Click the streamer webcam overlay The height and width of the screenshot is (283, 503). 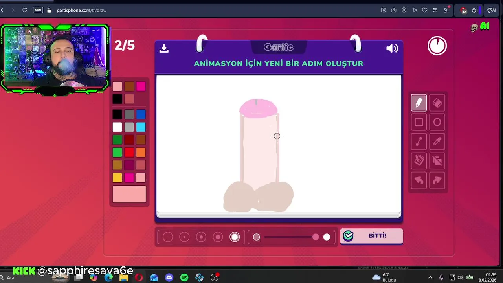pos(55,58)
